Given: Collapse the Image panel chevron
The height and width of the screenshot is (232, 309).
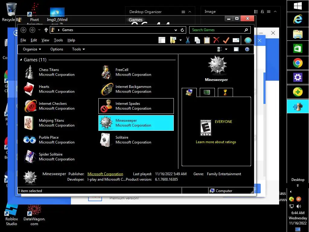Looking at the screenshot, I should pyautogui.click(x=275, y=12).
